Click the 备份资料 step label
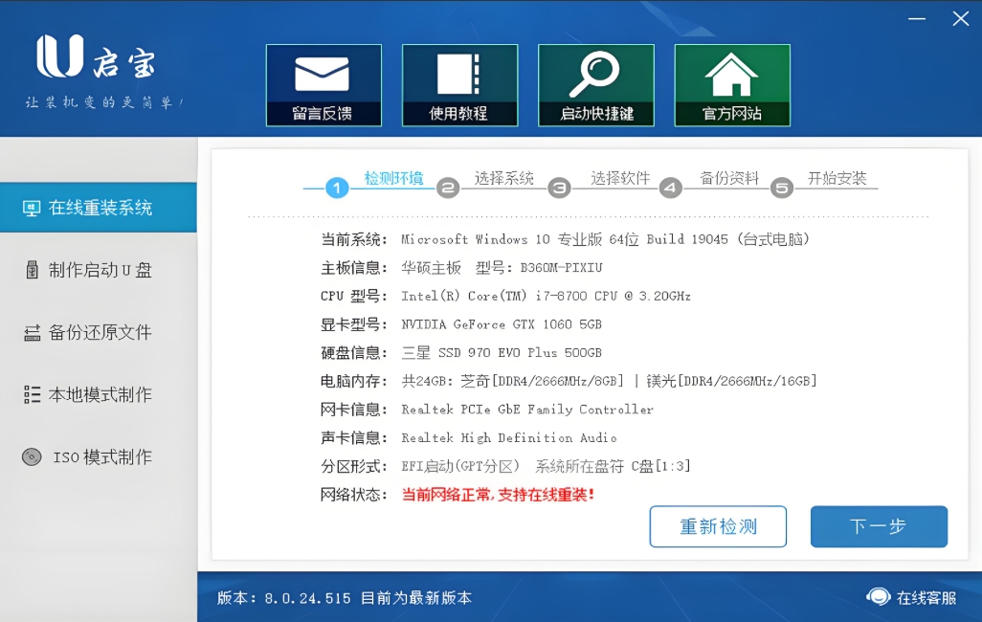The width and height of the screenshot is (982, 622). [x=729, y=179]
